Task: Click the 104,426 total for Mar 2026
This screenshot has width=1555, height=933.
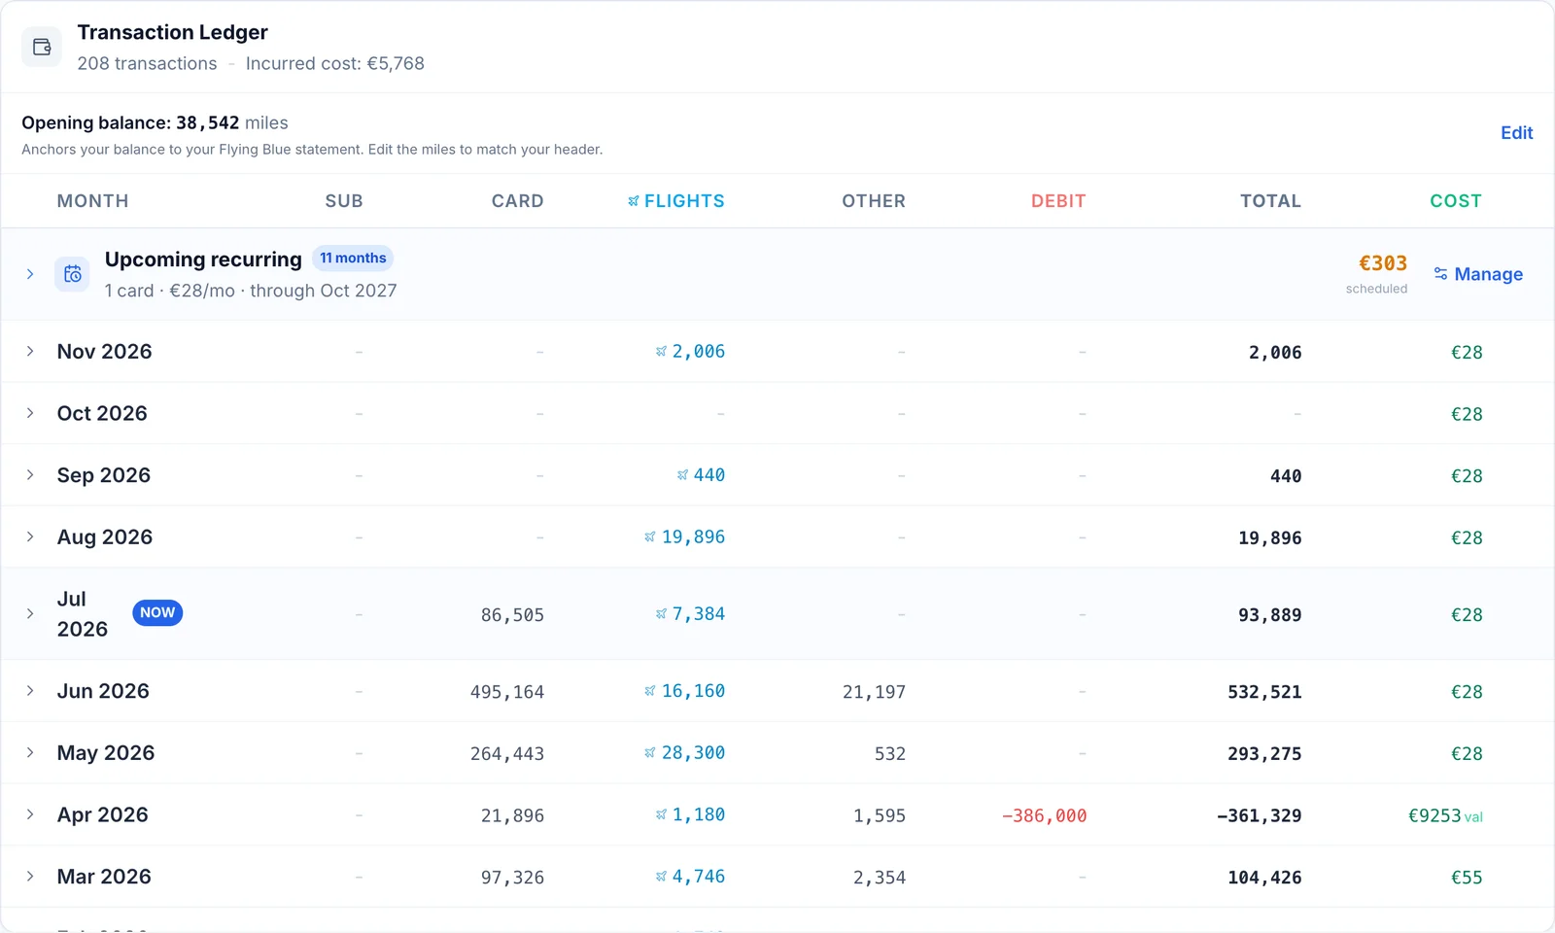Action: [x=1264, y=878]
